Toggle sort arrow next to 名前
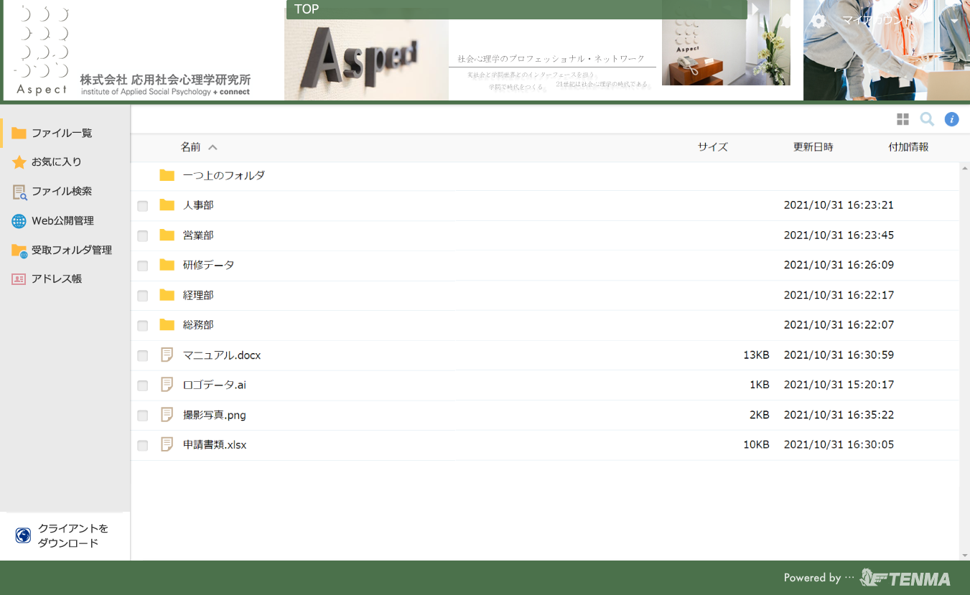 click(x=213, y=147)
